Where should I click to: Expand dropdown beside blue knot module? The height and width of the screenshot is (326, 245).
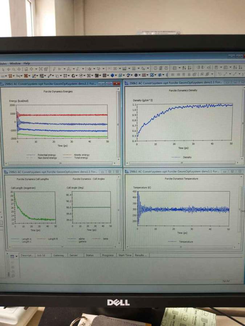coord(155,75)
